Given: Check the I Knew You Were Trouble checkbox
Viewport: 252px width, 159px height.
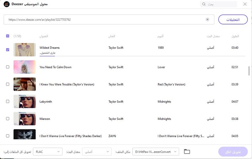Looking at the screenshot, I should tap(8, 84).
